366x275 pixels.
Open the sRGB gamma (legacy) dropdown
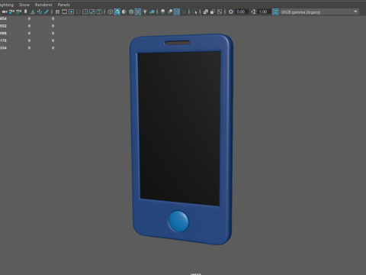(x=319, y=12)
